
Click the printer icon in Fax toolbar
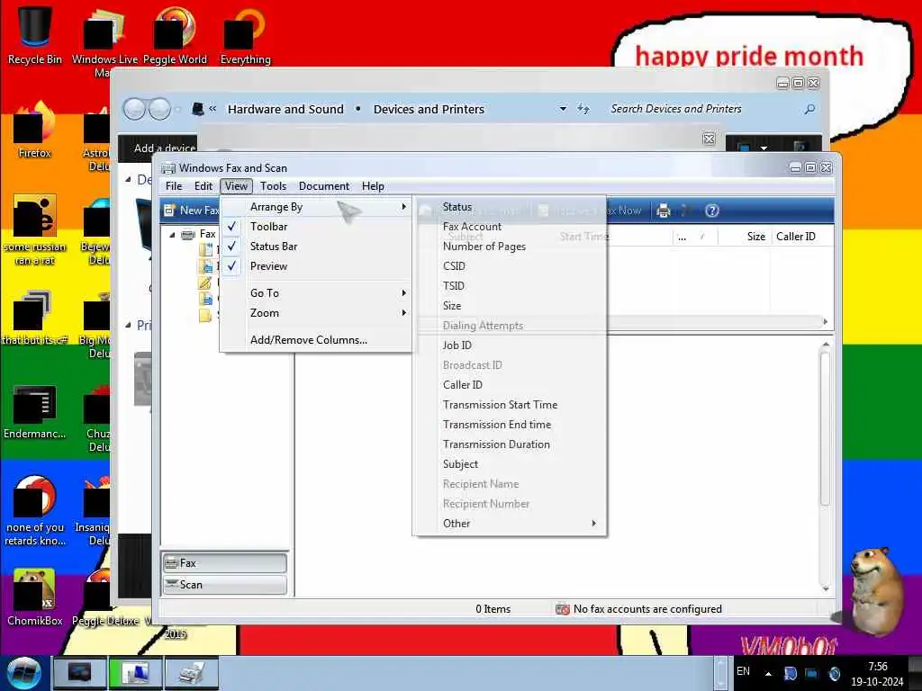(664, 211)
